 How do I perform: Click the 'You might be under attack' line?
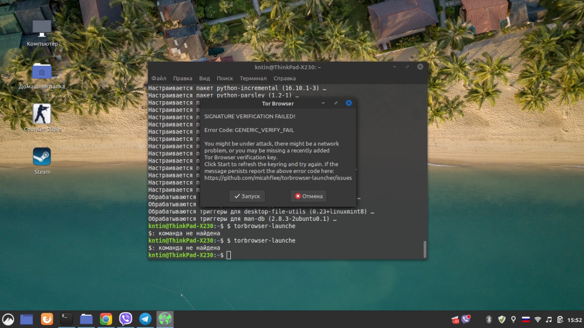click(x=271, y=144)
